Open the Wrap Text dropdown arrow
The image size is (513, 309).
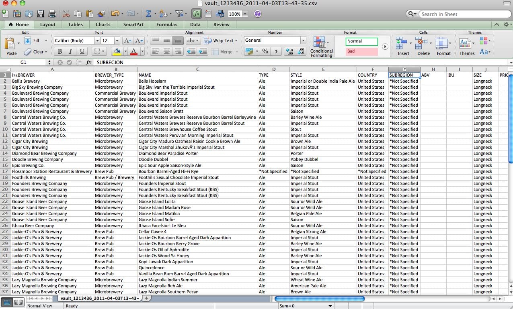236,41
